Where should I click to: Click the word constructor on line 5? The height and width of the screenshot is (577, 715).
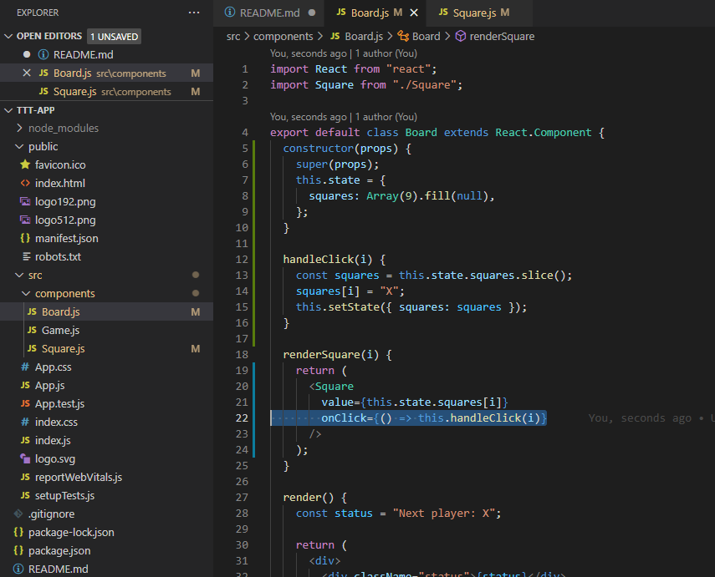(x=319, y=149)
